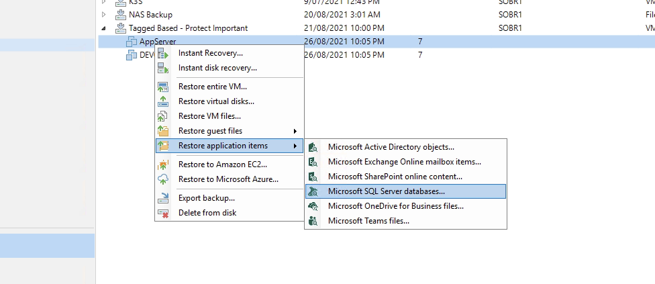Click SOBR1 repository in Tagged Based row
Viewport: 655px width, 284px height.
pyautogui.click(x=510, y=28)
